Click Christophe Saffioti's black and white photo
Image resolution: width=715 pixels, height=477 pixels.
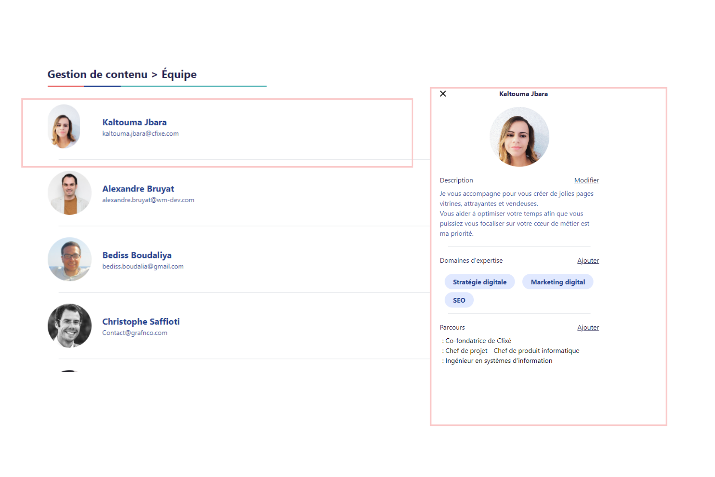[x=70, y=326]
